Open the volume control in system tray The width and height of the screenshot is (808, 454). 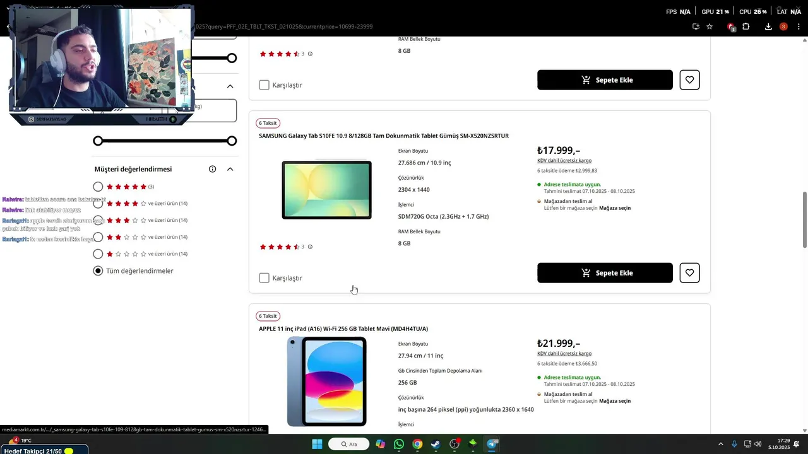point(757,444)
